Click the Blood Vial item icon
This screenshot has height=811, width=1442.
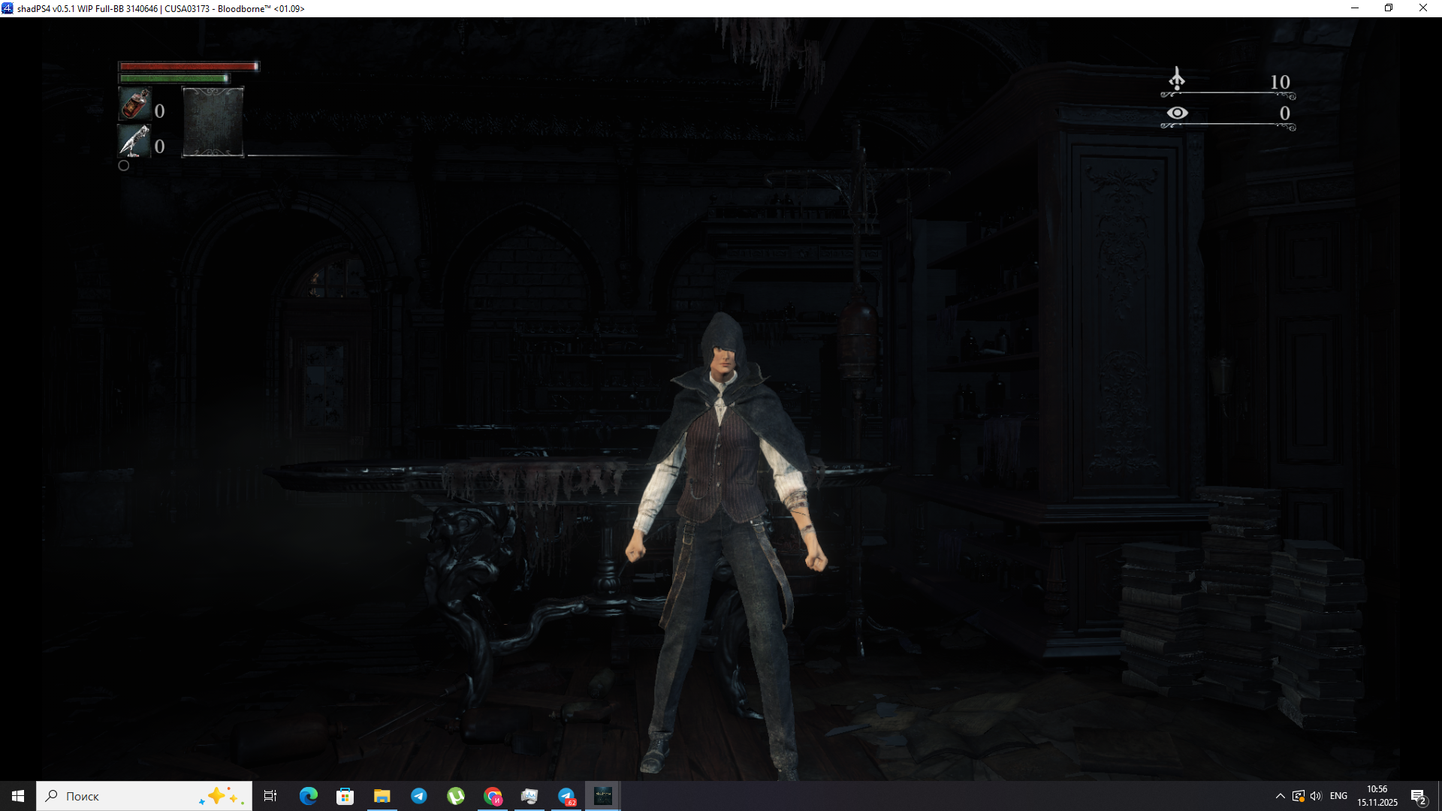tap(135, 104)
